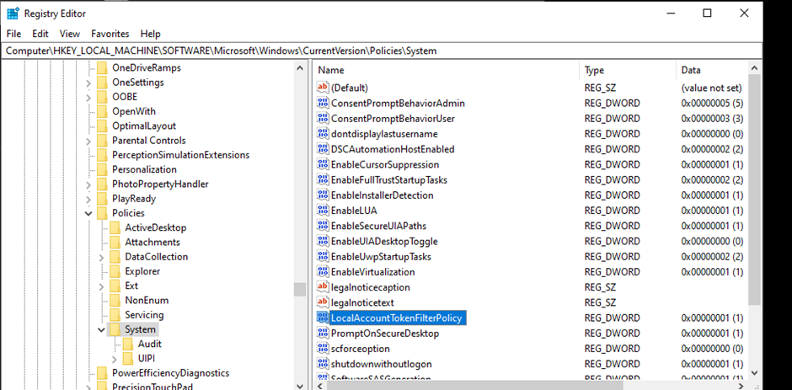
Task: Click the tree pane vertical scrollbar thumb
Action: click(300, 290)
